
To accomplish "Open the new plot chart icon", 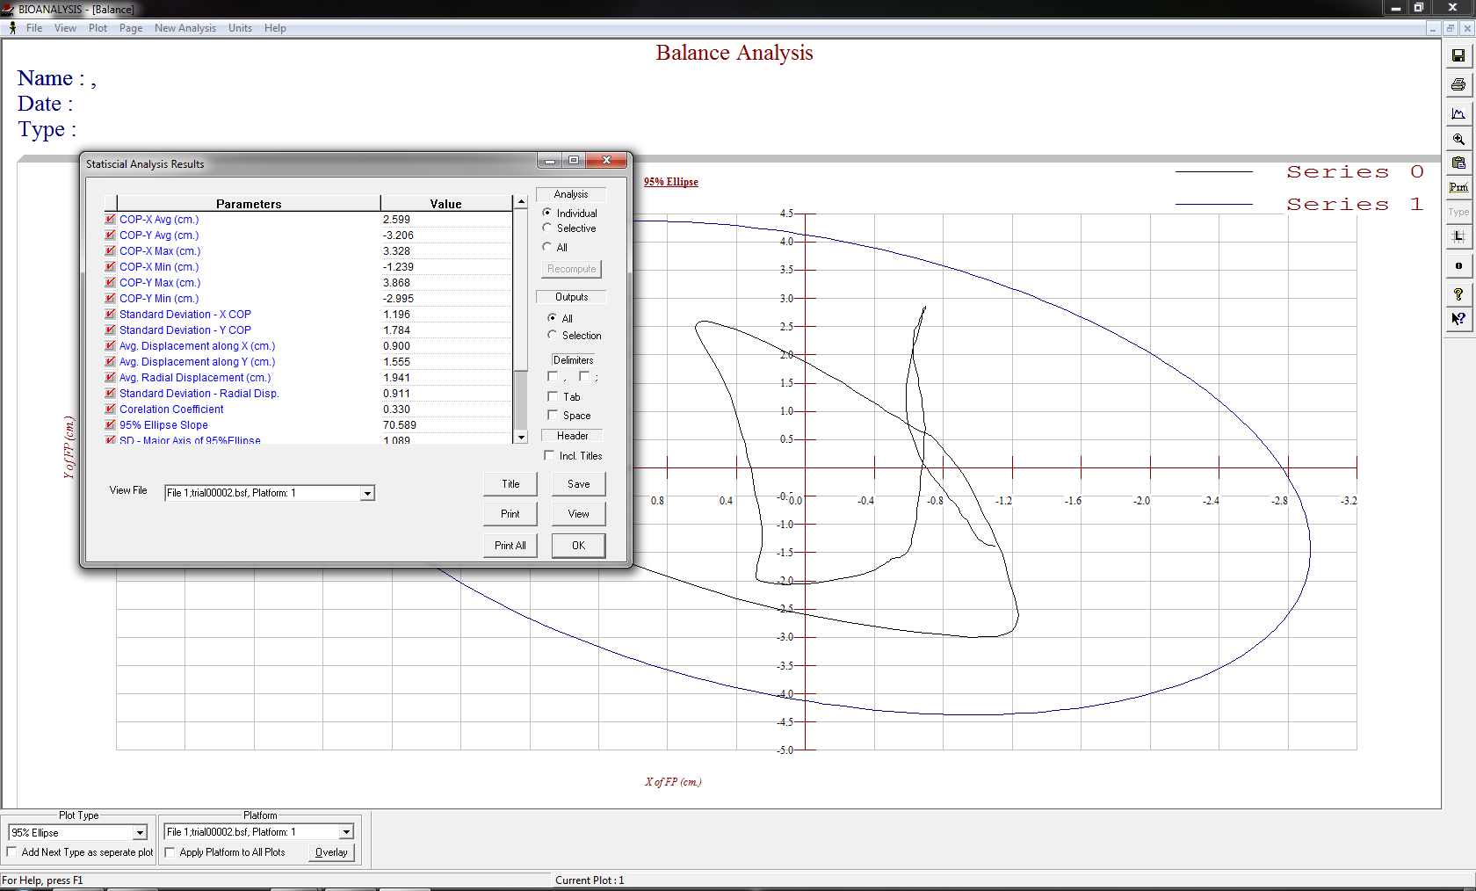I will coord(1458,112).
